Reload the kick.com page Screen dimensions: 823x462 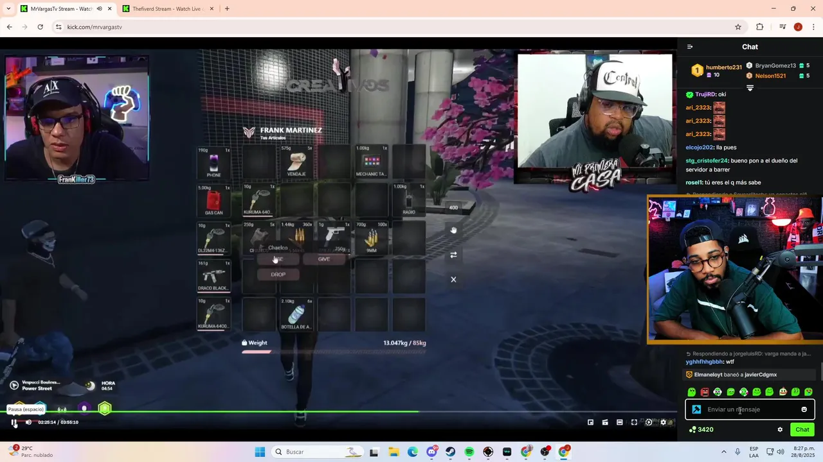tap(40, 27)
